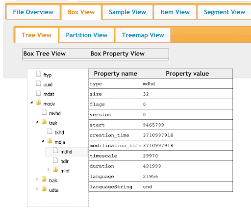Switch to the Segment View tab

[225, 12]
